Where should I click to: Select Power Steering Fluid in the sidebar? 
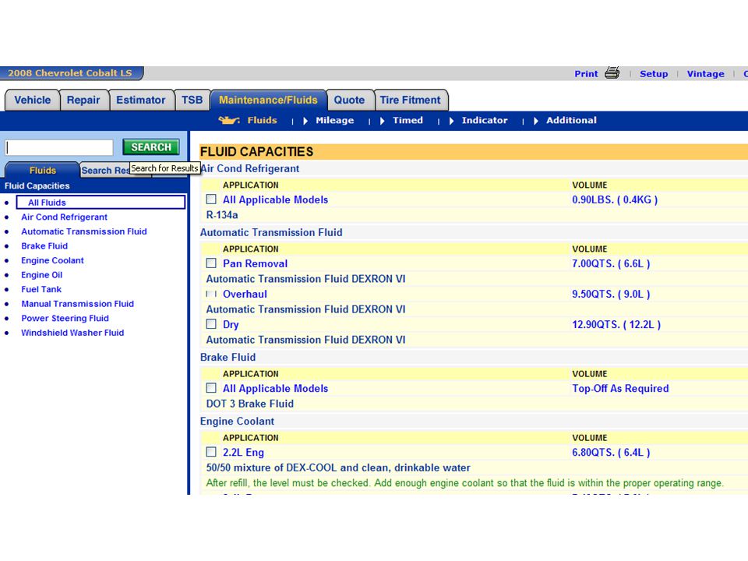(x=65, y=318)
